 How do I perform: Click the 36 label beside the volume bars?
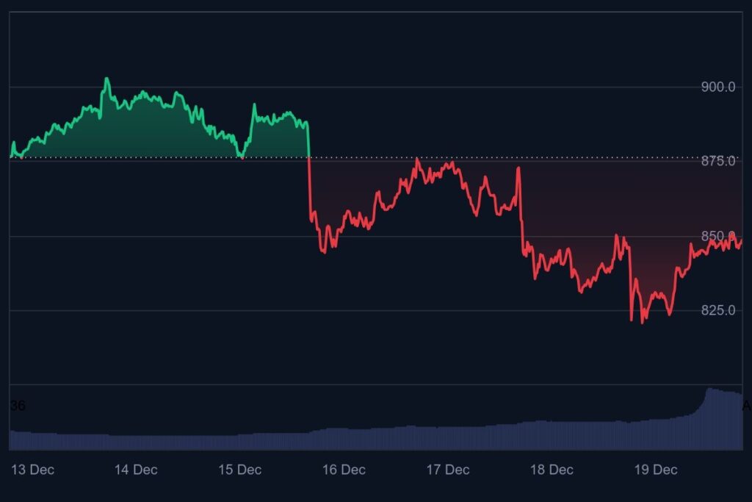tap(18, 406)
